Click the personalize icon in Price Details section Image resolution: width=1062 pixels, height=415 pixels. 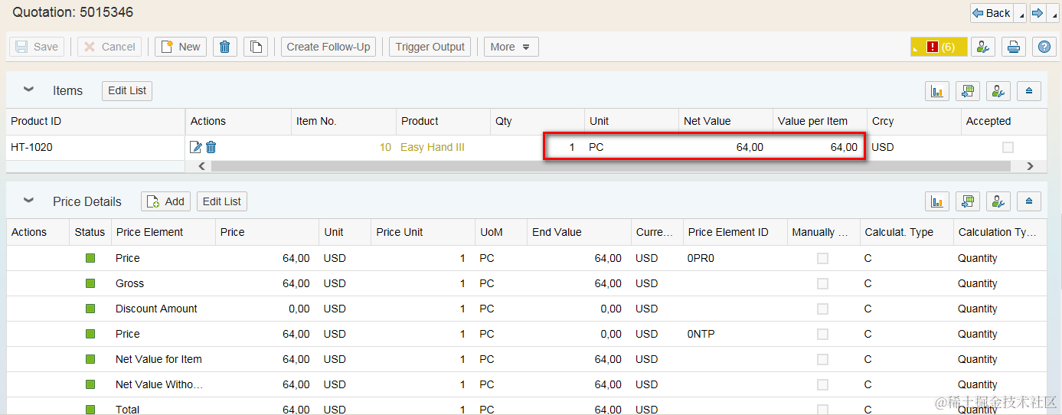click(998, 201)
